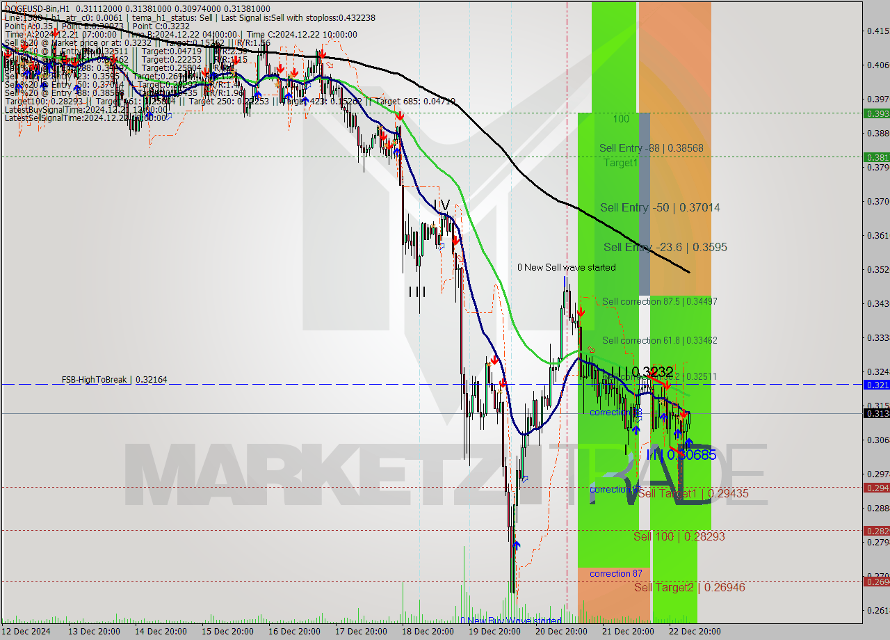Click the '100' label atop green zone
The width and height of the screenshot is (890, 640).
[621, 119]
